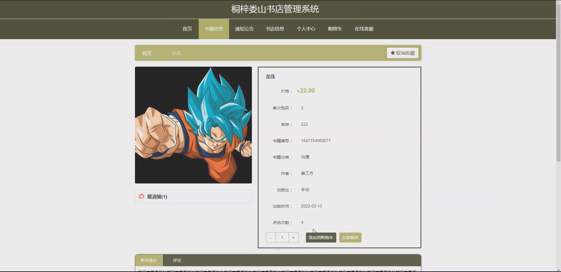Click the star icon in 取消收藏 button
The height and width of the screenshot is (272, 561).
[392, 53]
